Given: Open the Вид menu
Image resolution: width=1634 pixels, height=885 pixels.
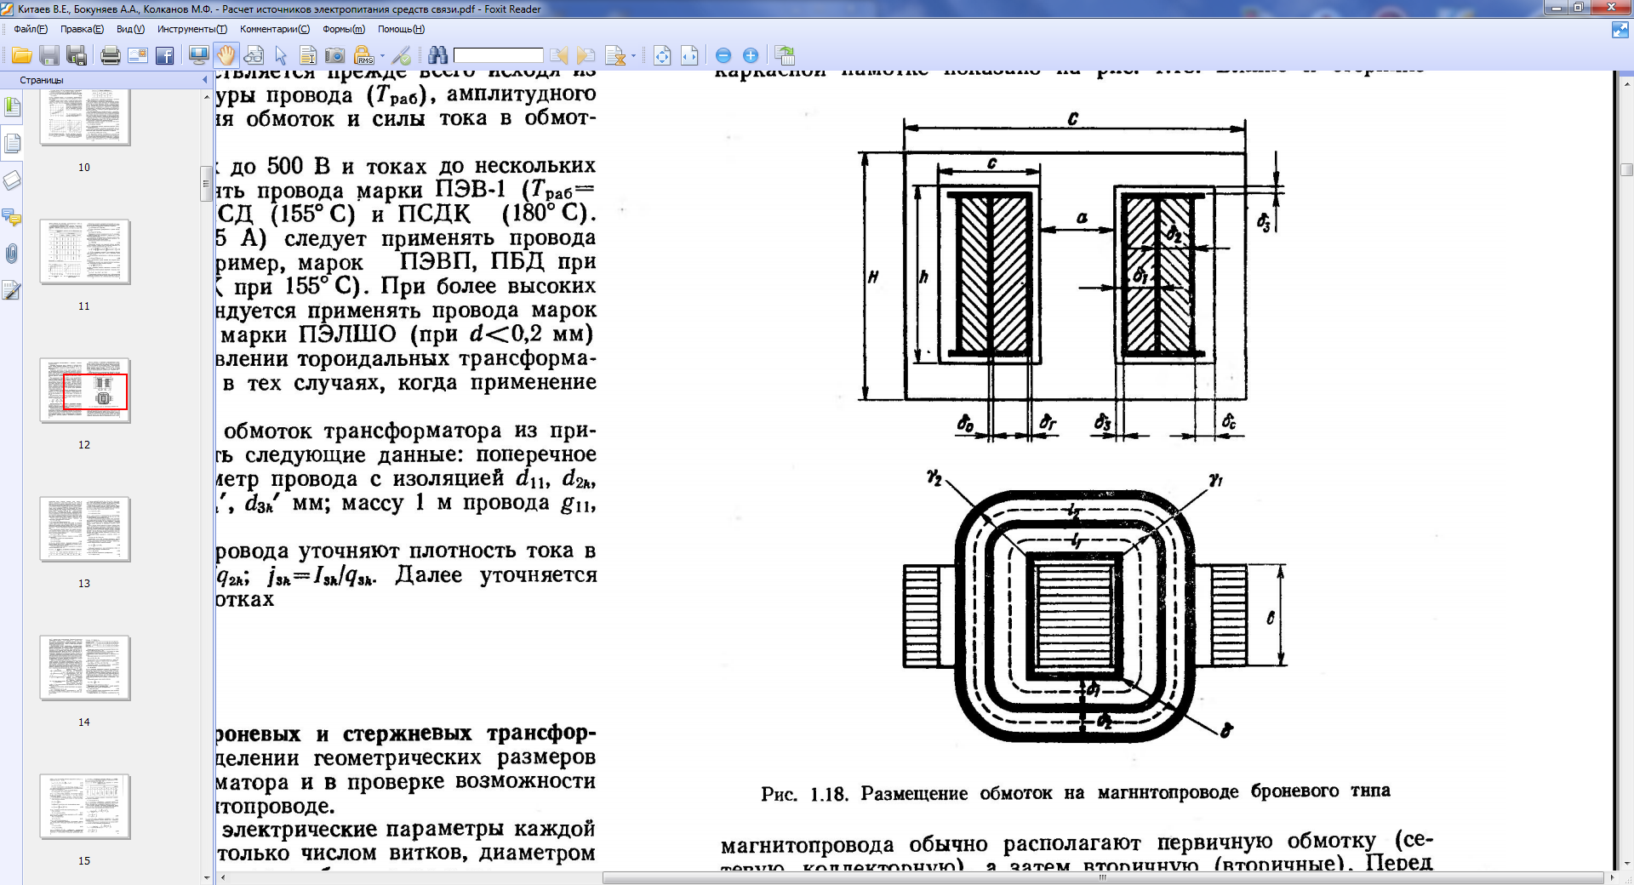Looking at the screenshot, I should click(x=130, y=29).
